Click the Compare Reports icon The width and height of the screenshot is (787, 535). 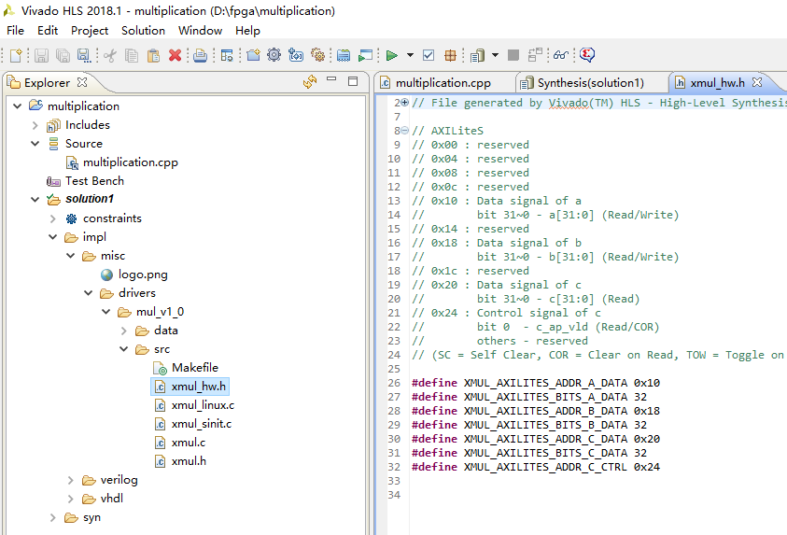(x=535, y=55)
